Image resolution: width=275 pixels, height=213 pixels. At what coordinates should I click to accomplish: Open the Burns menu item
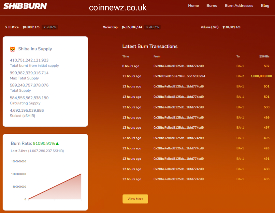tap(212, 6)
